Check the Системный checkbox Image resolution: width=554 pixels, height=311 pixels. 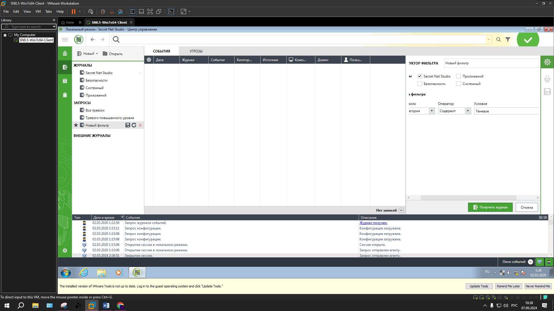click(x=458, y=84)
